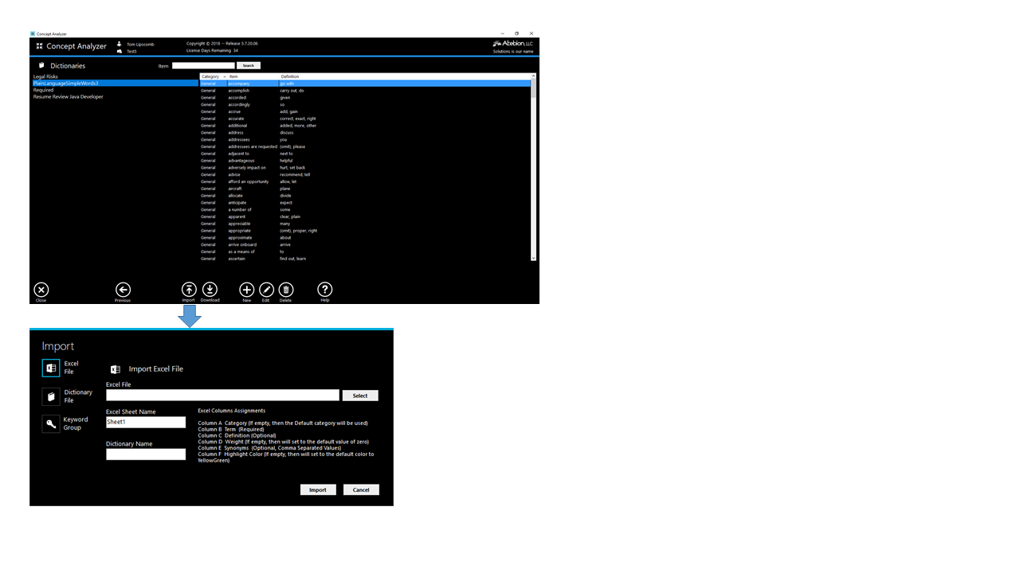Image resolution: width=1020 pixels, height=573 pixels.
Task: Select the 'advise' row
Action: point(365,174)
